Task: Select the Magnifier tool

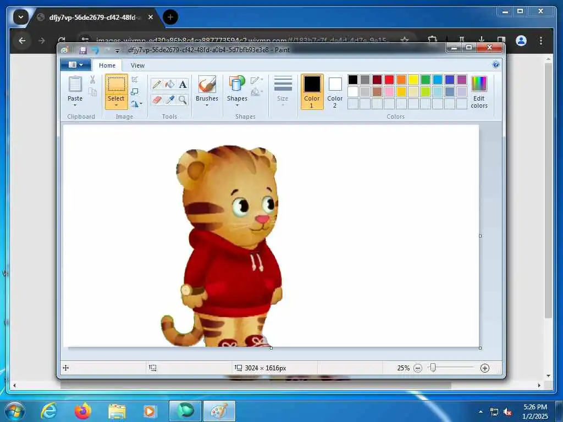Action: pyautogui.click(x=183, y=99)
